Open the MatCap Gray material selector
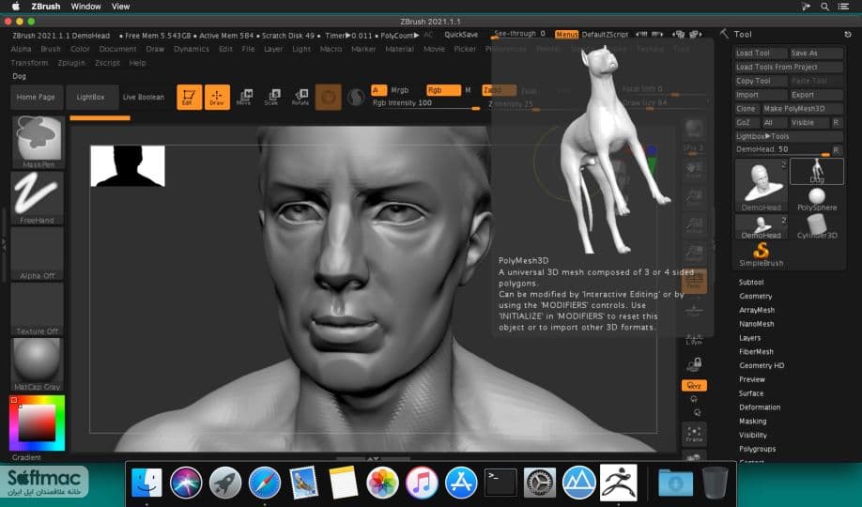Screen dimensions: 862x507 [37, 364]
